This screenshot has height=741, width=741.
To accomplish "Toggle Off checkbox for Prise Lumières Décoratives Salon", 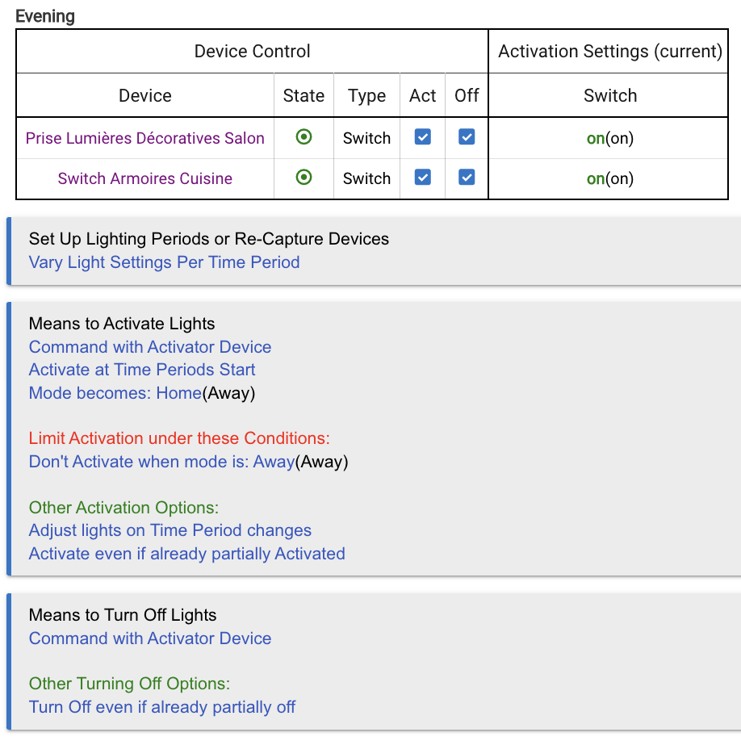I will tap(467, 137).
